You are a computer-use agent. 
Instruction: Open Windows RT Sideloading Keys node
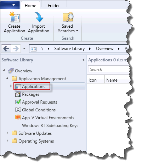[x=50, y=126]
